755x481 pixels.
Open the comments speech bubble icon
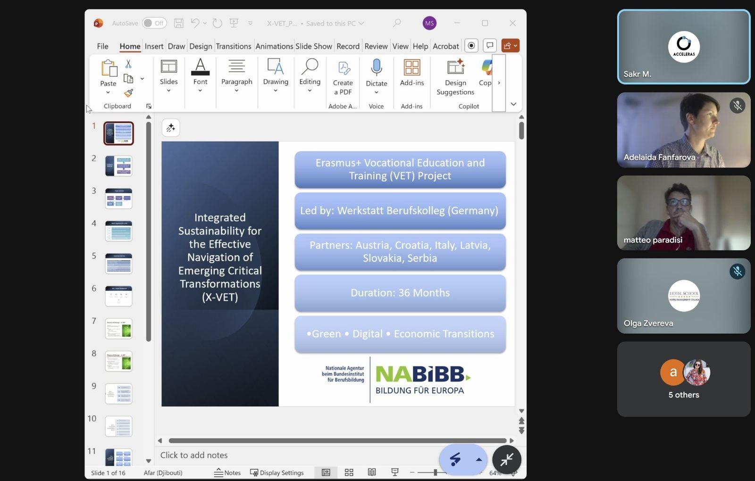(490, 45)
